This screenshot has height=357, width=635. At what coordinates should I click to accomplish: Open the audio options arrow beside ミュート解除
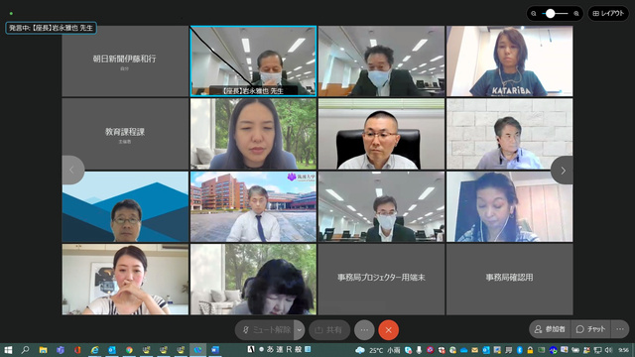click(x=300, y=330)
